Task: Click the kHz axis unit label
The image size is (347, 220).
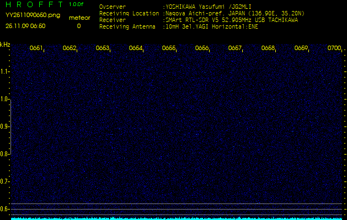Action: (5, 45)
